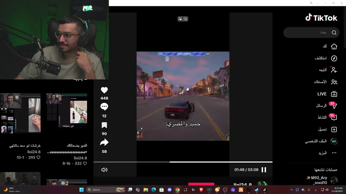Seek along the video progress bar
This screenshot has width=346, height=194.
tap(183, 162)
